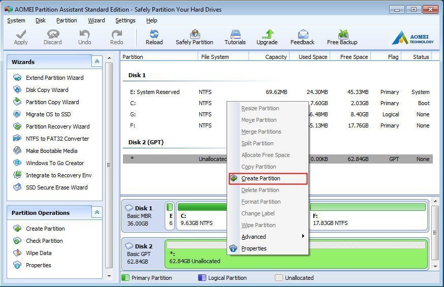Select the Disk 2 Basic GPT label
444x287 pixels.
point(143,254)
